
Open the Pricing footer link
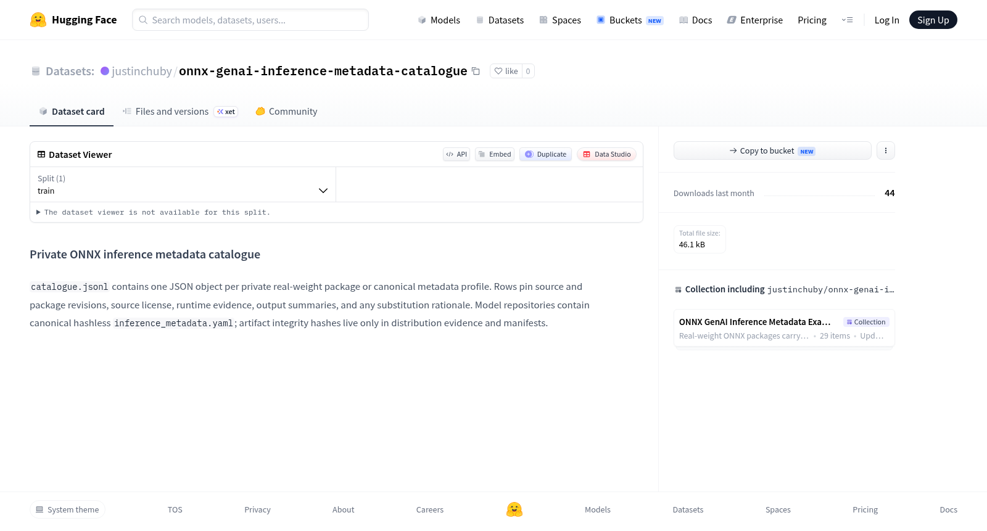(865, 509)
